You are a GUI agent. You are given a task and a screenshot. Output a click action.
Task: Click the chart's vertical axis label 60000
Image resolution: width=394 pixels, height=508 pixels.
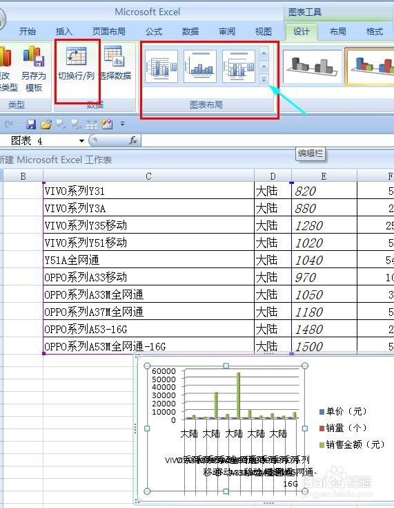pos(164,371)
